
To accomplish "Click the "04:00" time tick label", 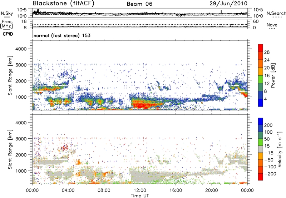I will 68,190.
